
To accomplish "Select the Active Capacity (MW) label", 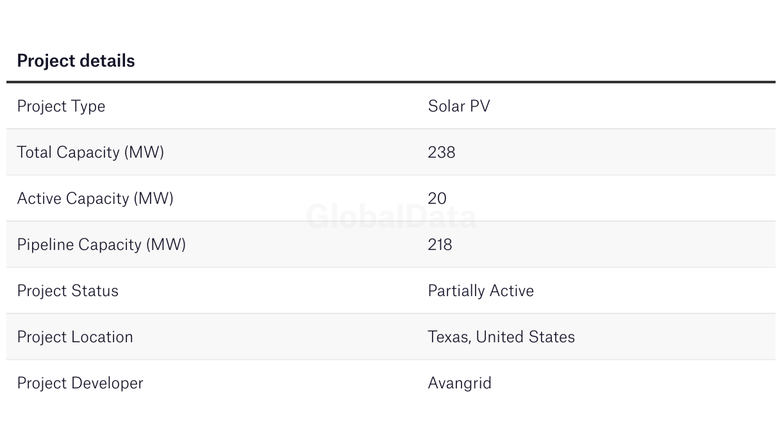I will (x=96, y=199).
